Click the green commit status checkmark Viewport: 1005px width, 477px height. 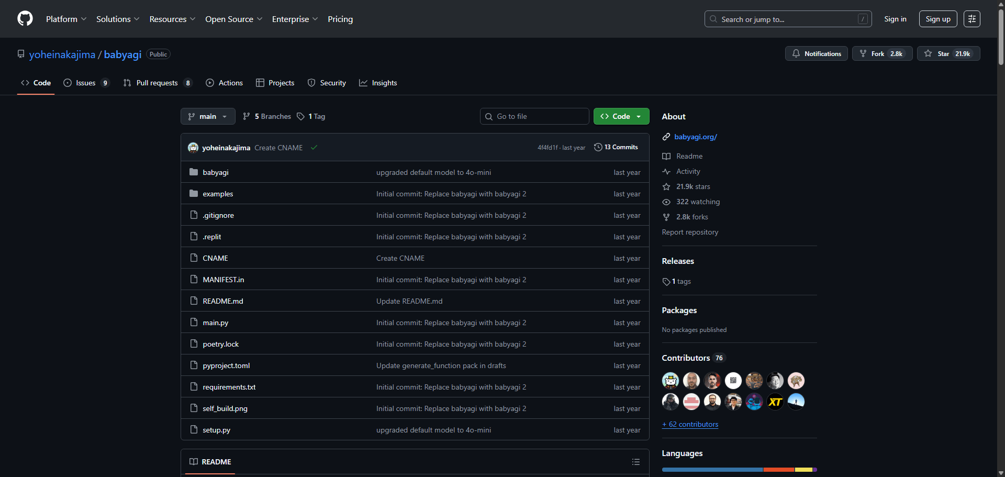pos(314,148)
